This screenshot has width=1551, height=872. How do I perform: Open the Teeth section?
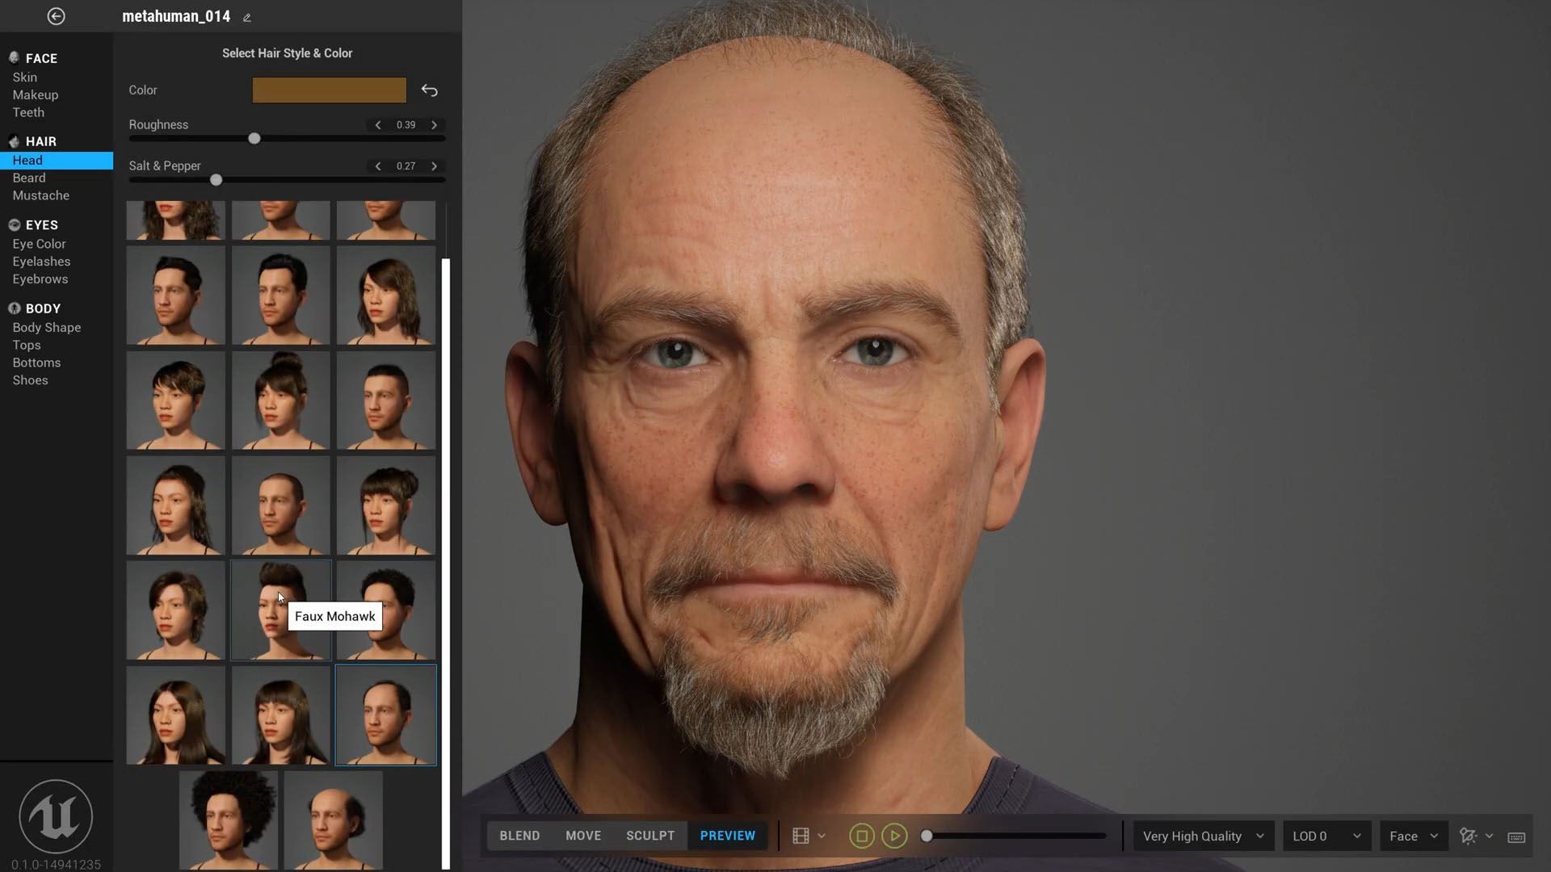[28, 113]
